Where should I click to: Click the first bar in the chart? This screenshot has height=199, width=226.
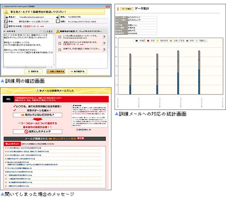click(130, 74)
